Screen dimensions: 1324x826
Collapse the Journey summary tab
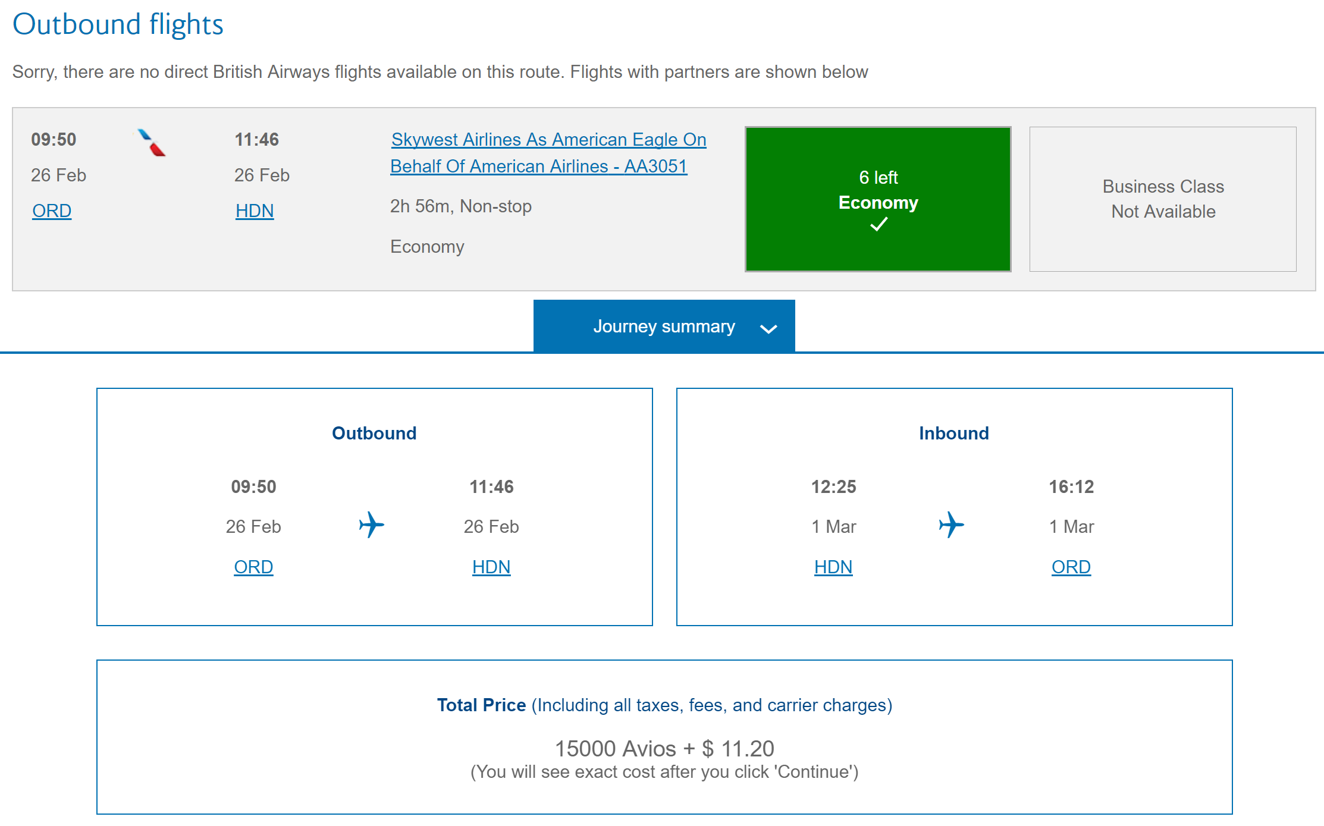(664, 326)
